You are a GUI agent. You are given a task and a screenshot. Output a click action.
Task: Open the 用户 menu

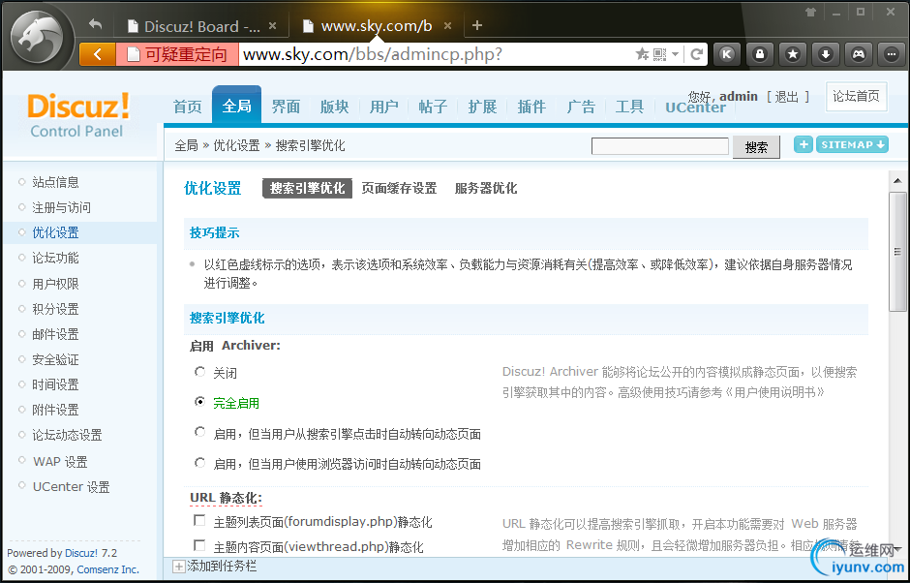click(x=384, y=107)
